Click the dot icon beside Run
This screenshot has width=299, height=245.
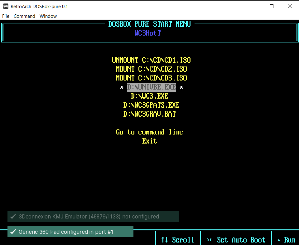(279, 239)
